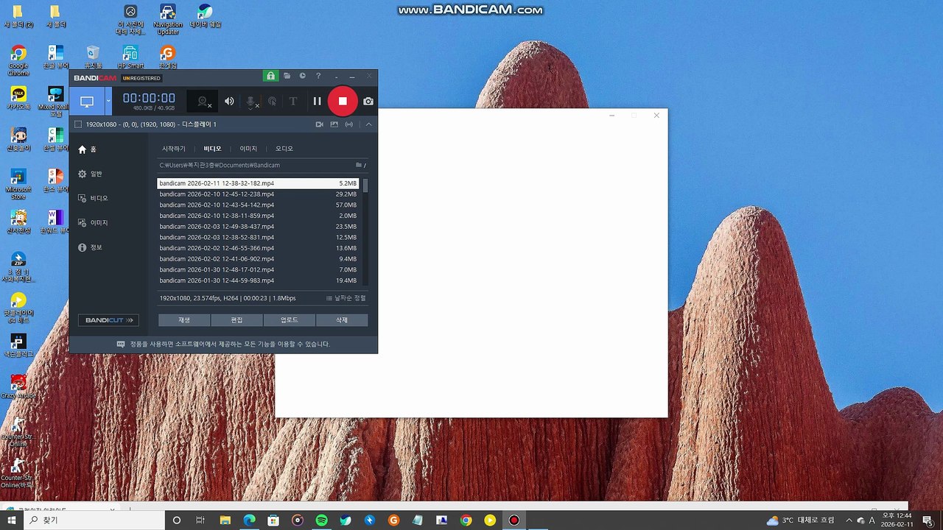
Task: Open Google Chrome desktop shortcut
Action: (x=18, y=61)
